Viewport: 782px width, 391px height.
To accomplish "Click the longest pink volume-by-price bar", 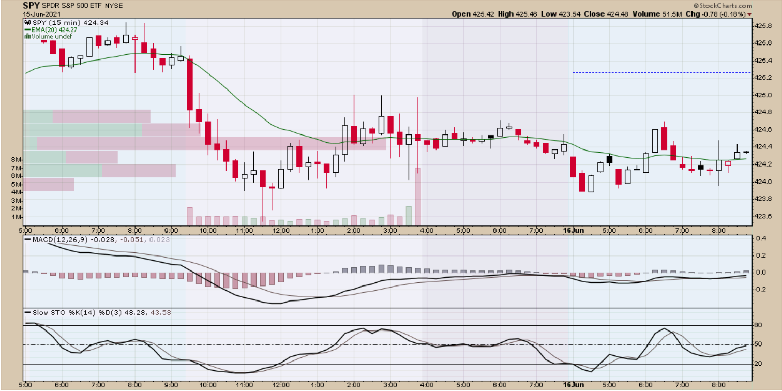I will pyautogui.click(x=212, y=143).
